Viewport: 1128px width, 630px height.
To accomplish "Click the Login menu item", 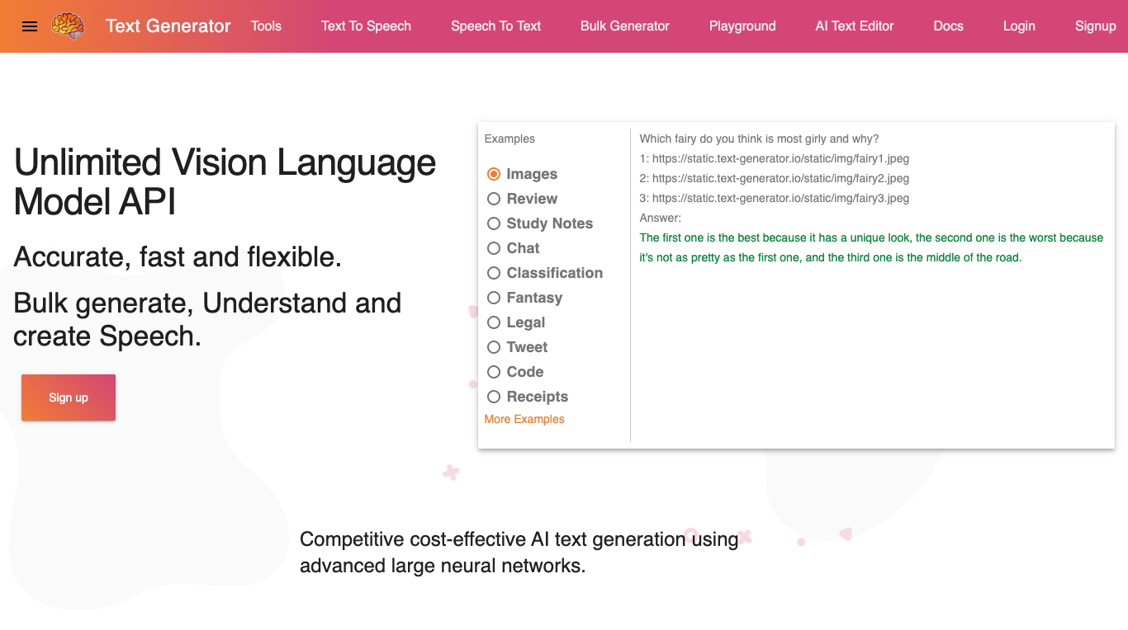I will click(x=1019, y=26).
